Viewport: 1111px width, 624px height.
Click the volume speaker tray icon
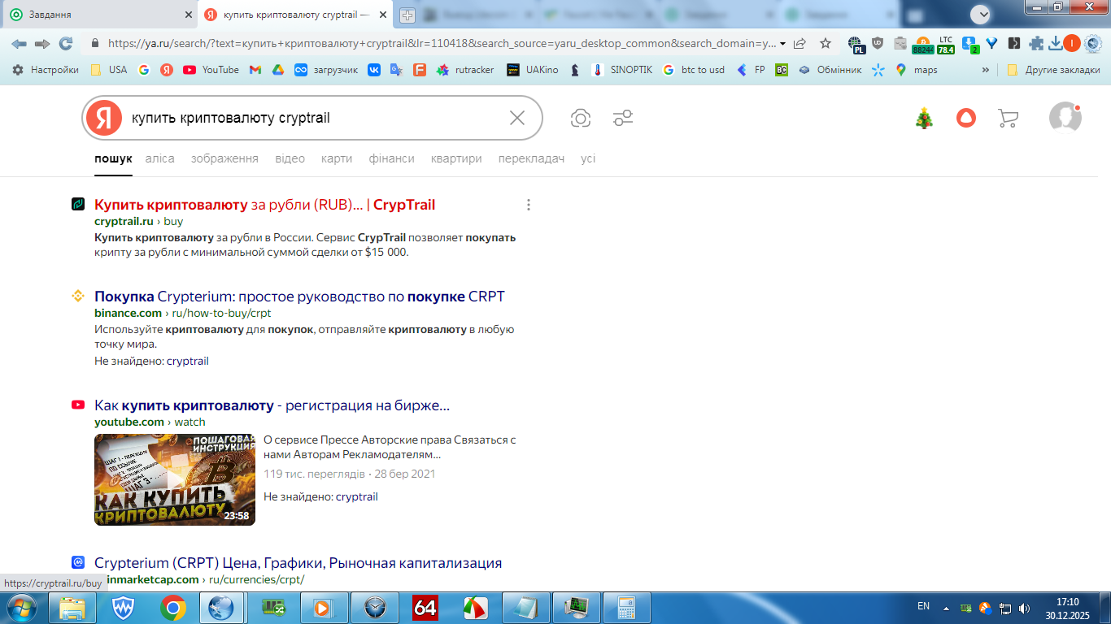1025,607
